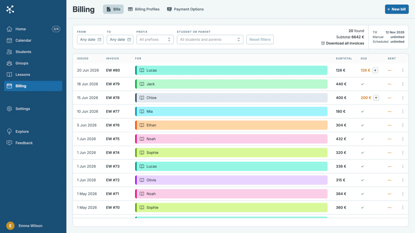The width and height of the screenshot is (415, 233).
Task: Click the book icon in Chloe's row
Action: 142,98
